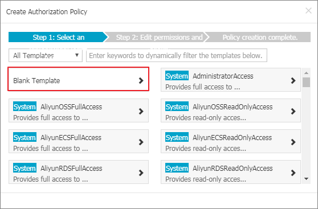The height and width of the screenshot is (209, 318).
Task: Select the AliyunRDSFullAccess template
Action: coord(79,172)
